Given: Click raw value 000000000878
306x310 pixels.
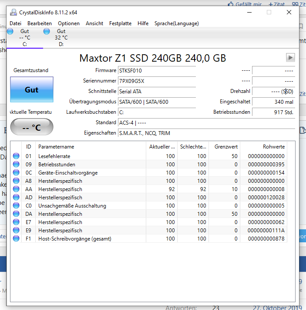Looking at the screenshot, I should coord(266,239).
